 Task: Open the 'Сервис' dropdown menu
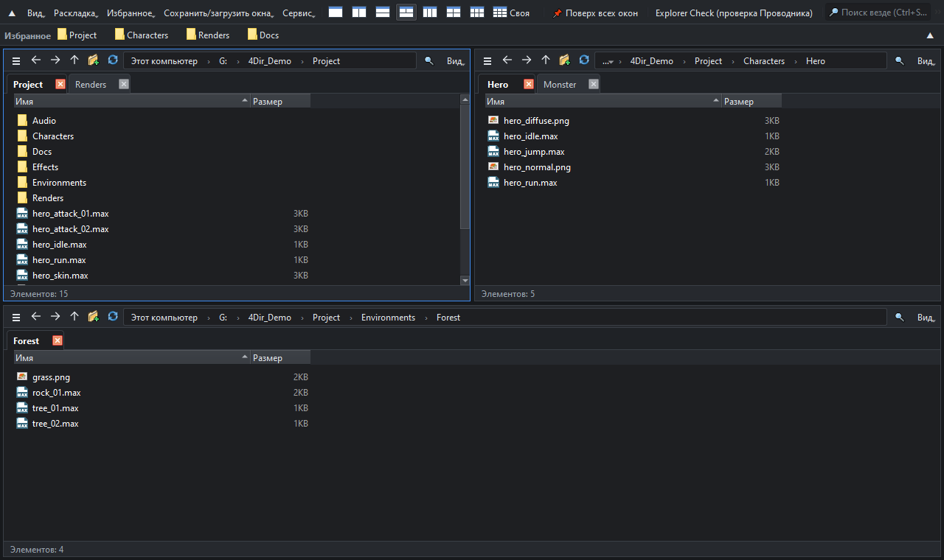(299, 13)
